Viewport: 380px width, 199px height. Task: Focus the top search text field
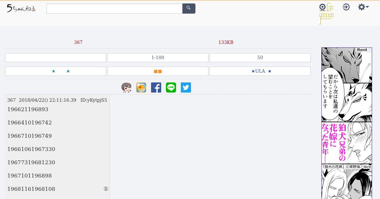click(115, 9)
